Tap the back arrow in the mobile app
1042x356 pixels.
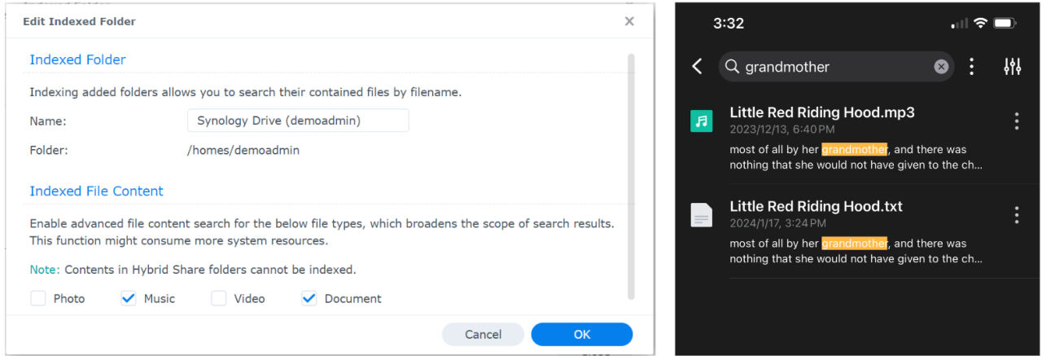tap(697, 67)
